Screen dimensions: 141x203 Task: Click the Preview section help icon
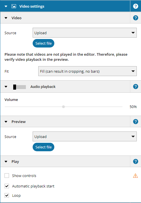click(135, 122)
